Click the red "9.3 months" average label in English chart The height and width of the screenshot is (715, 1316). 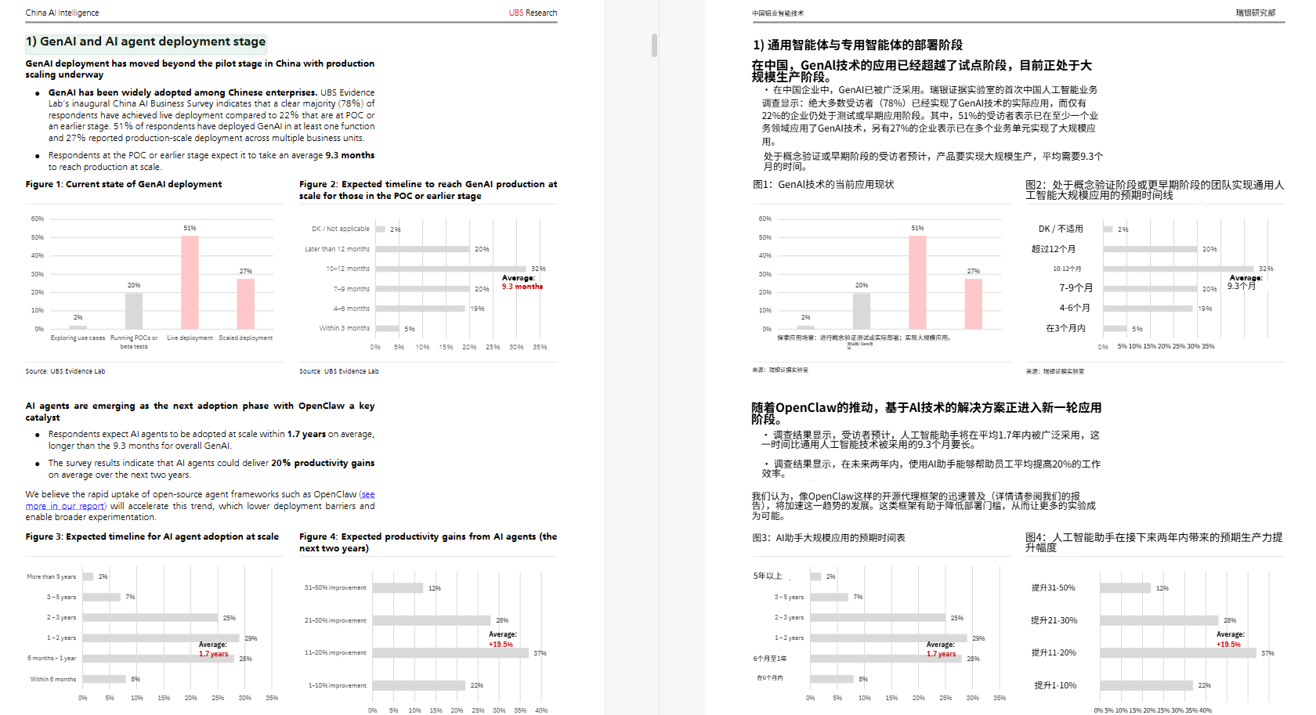coord(522,287)
